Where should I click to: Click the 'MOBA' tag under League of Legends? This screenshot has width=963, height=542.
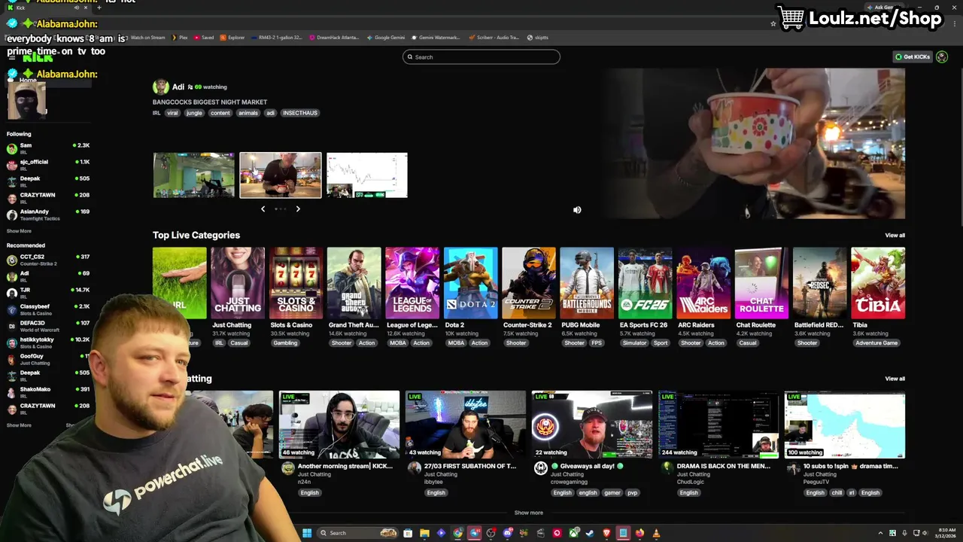(398, 343)
